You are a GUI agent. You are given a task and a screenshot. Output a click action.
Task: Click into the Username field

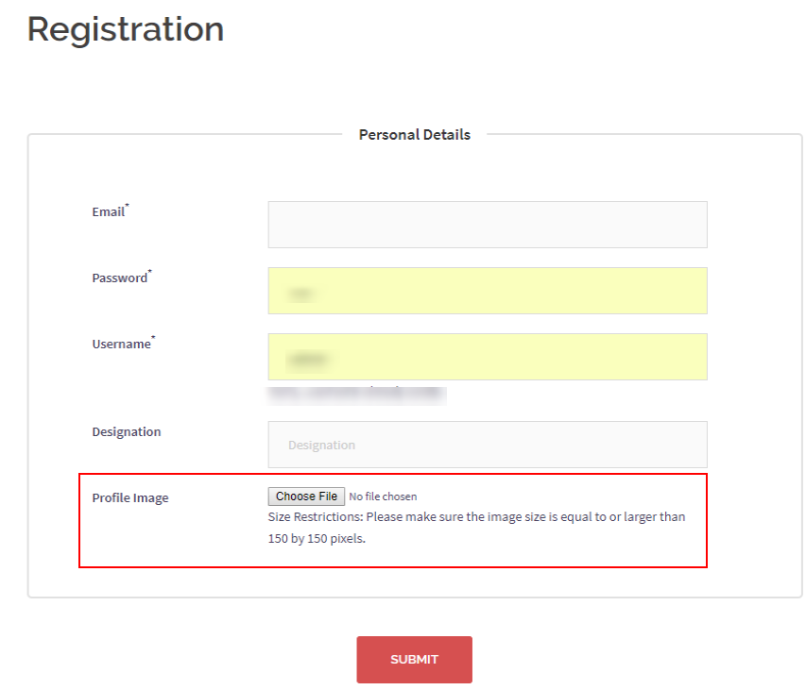pos(487,357)
